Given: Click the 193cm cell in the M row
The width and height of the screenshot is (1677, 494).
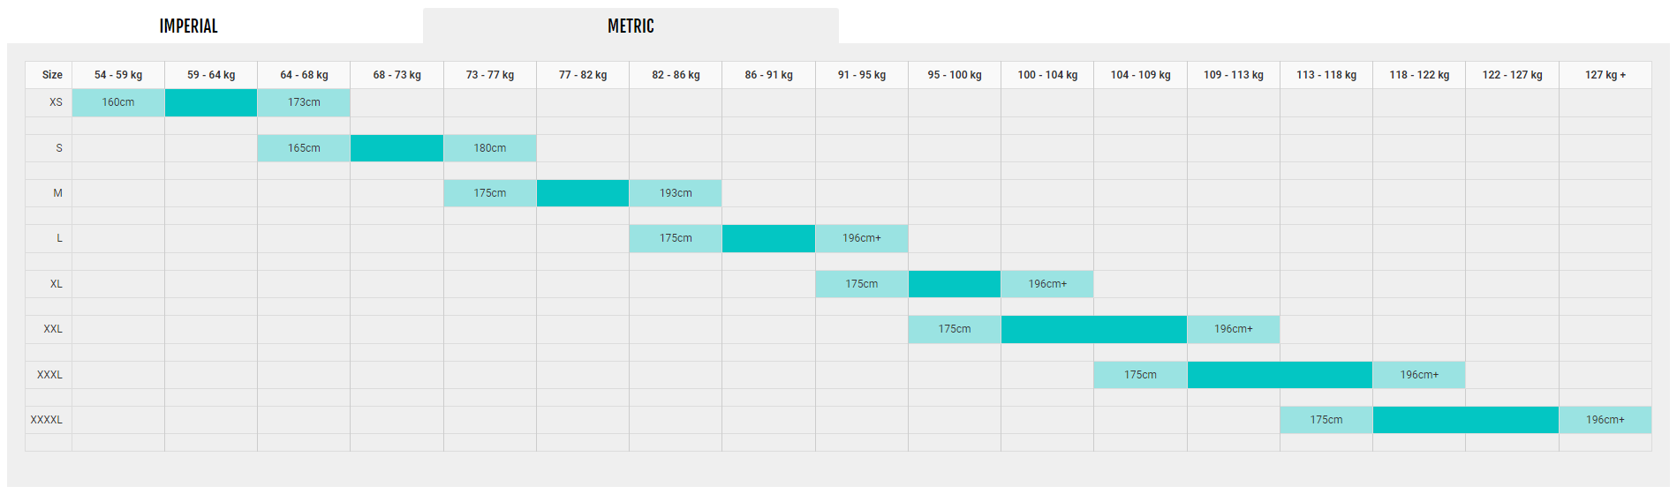Looking at the screenshot, I should (x=676, y=193).
